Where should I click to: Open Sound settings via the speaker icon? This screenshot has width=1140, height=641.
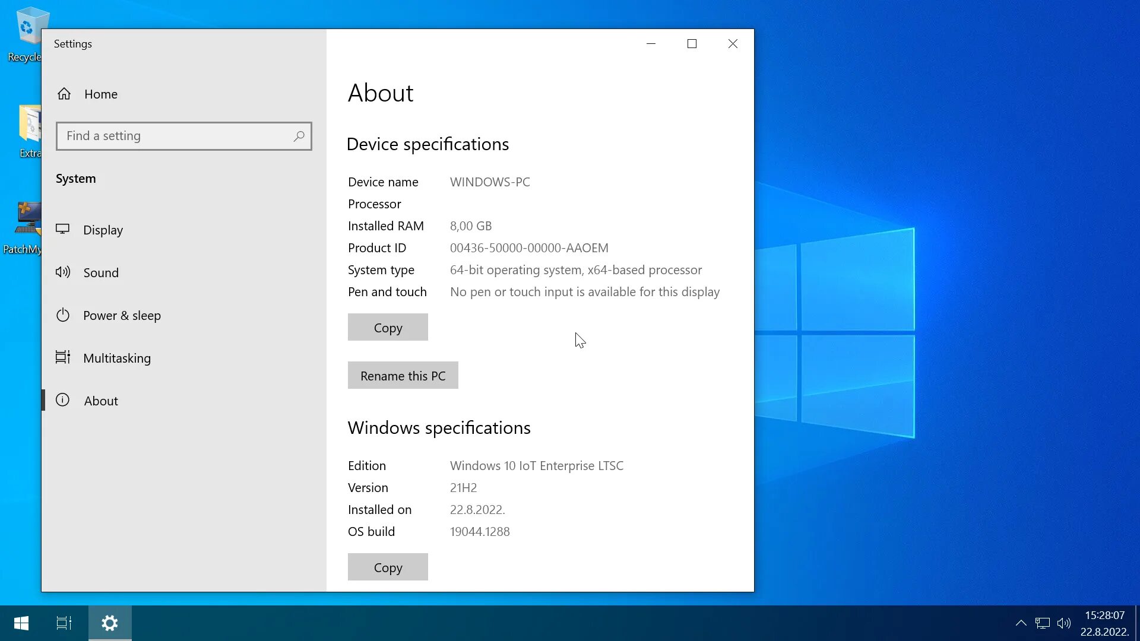tap(63, 272)
